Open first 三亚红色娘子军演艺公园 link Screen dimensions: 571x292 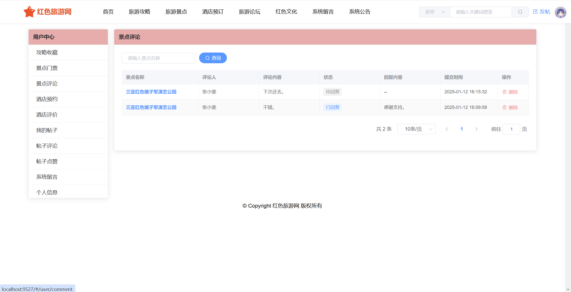click(x=151, y=92)
